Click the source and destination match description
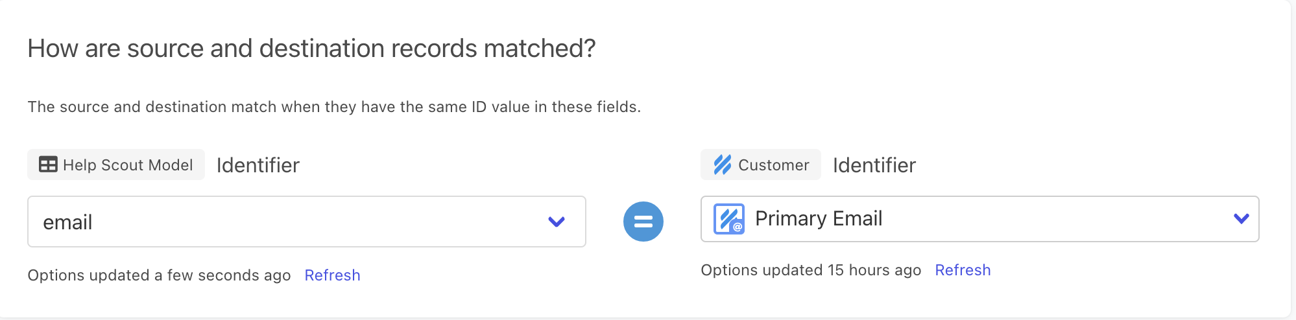Image resolution: width=1296 pixels, height=320 pixels. 334,107
